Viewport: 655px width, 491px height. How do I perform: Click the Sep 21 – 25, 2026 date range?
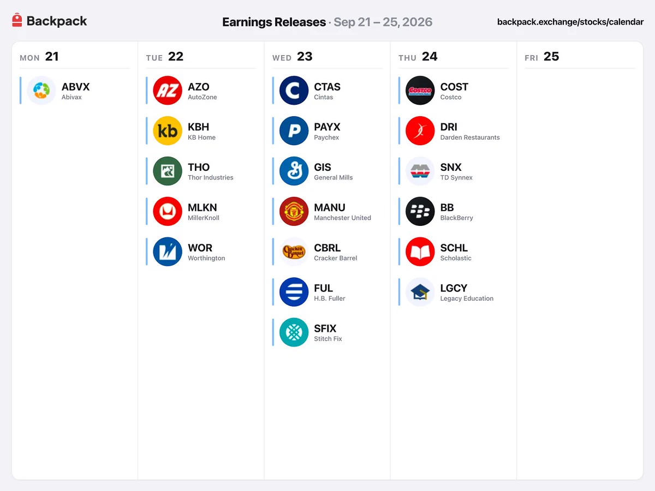[383, 22]
